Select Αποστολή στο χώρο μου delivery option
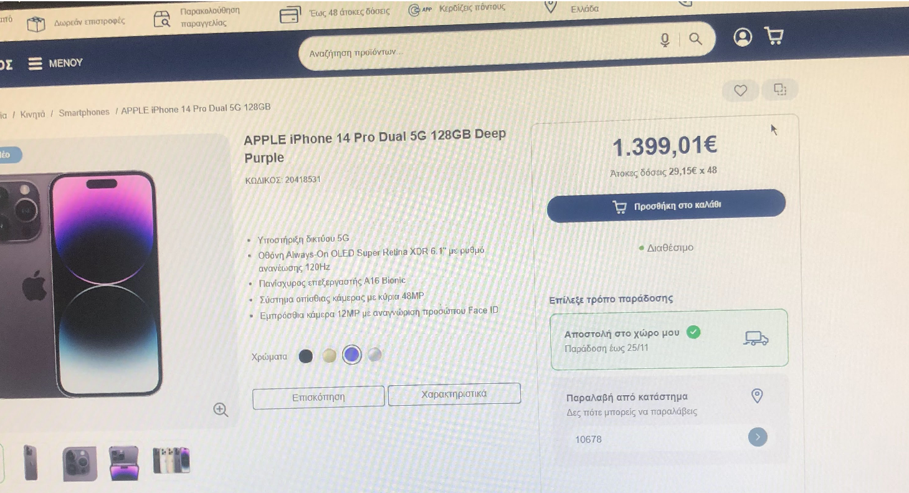The height and width of the screenshot is (493, 909). click(669, 339)
